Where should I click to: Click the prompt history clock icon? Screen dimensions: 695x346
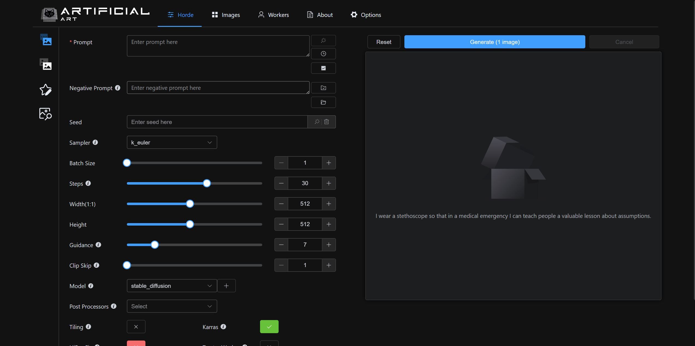click(323, 54)
